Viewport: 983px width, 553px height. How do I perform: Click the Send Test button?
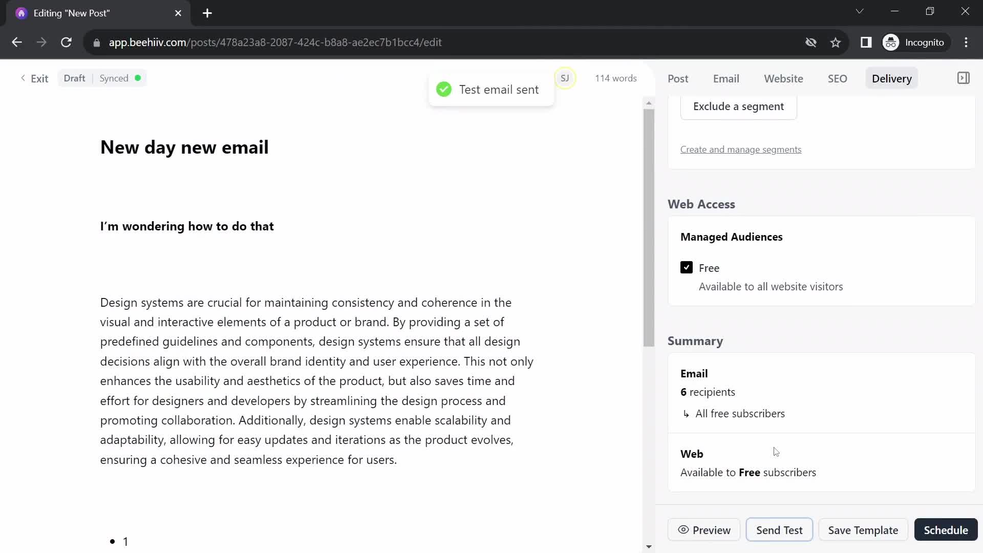tap(779, 529)
